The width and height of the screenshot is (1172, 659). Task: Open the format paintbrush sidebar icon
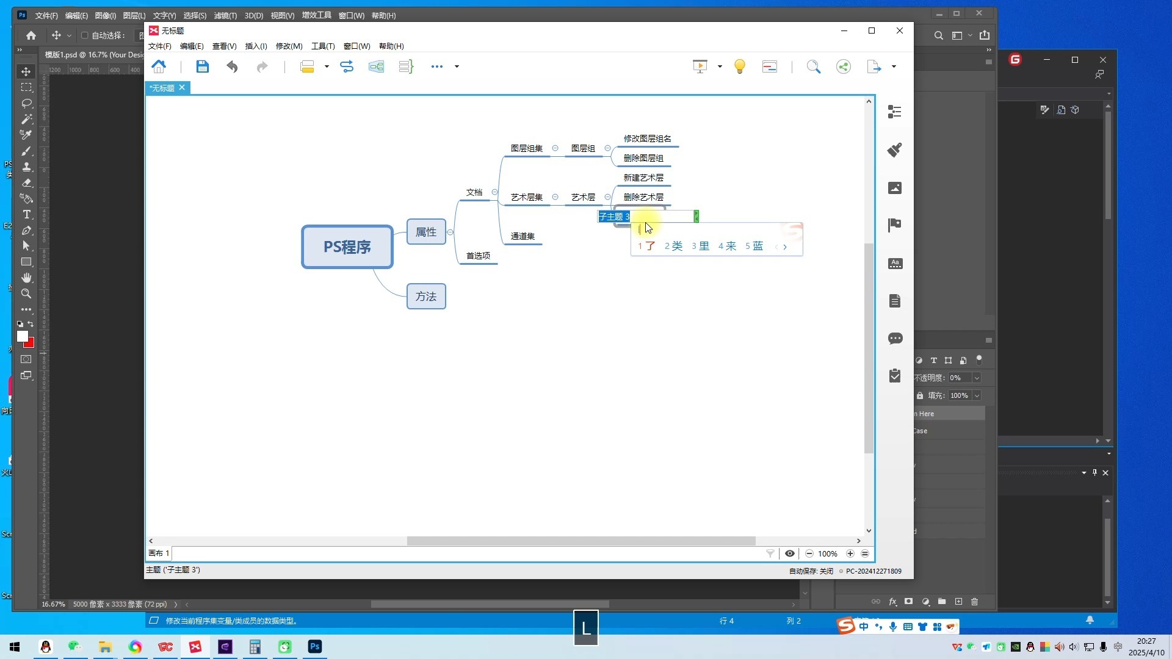point(895,149)
